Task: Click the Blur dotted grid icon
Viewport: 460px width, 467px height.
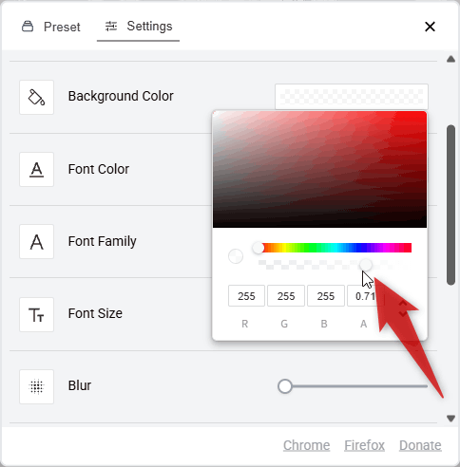Action: click(x=36, y=386)
